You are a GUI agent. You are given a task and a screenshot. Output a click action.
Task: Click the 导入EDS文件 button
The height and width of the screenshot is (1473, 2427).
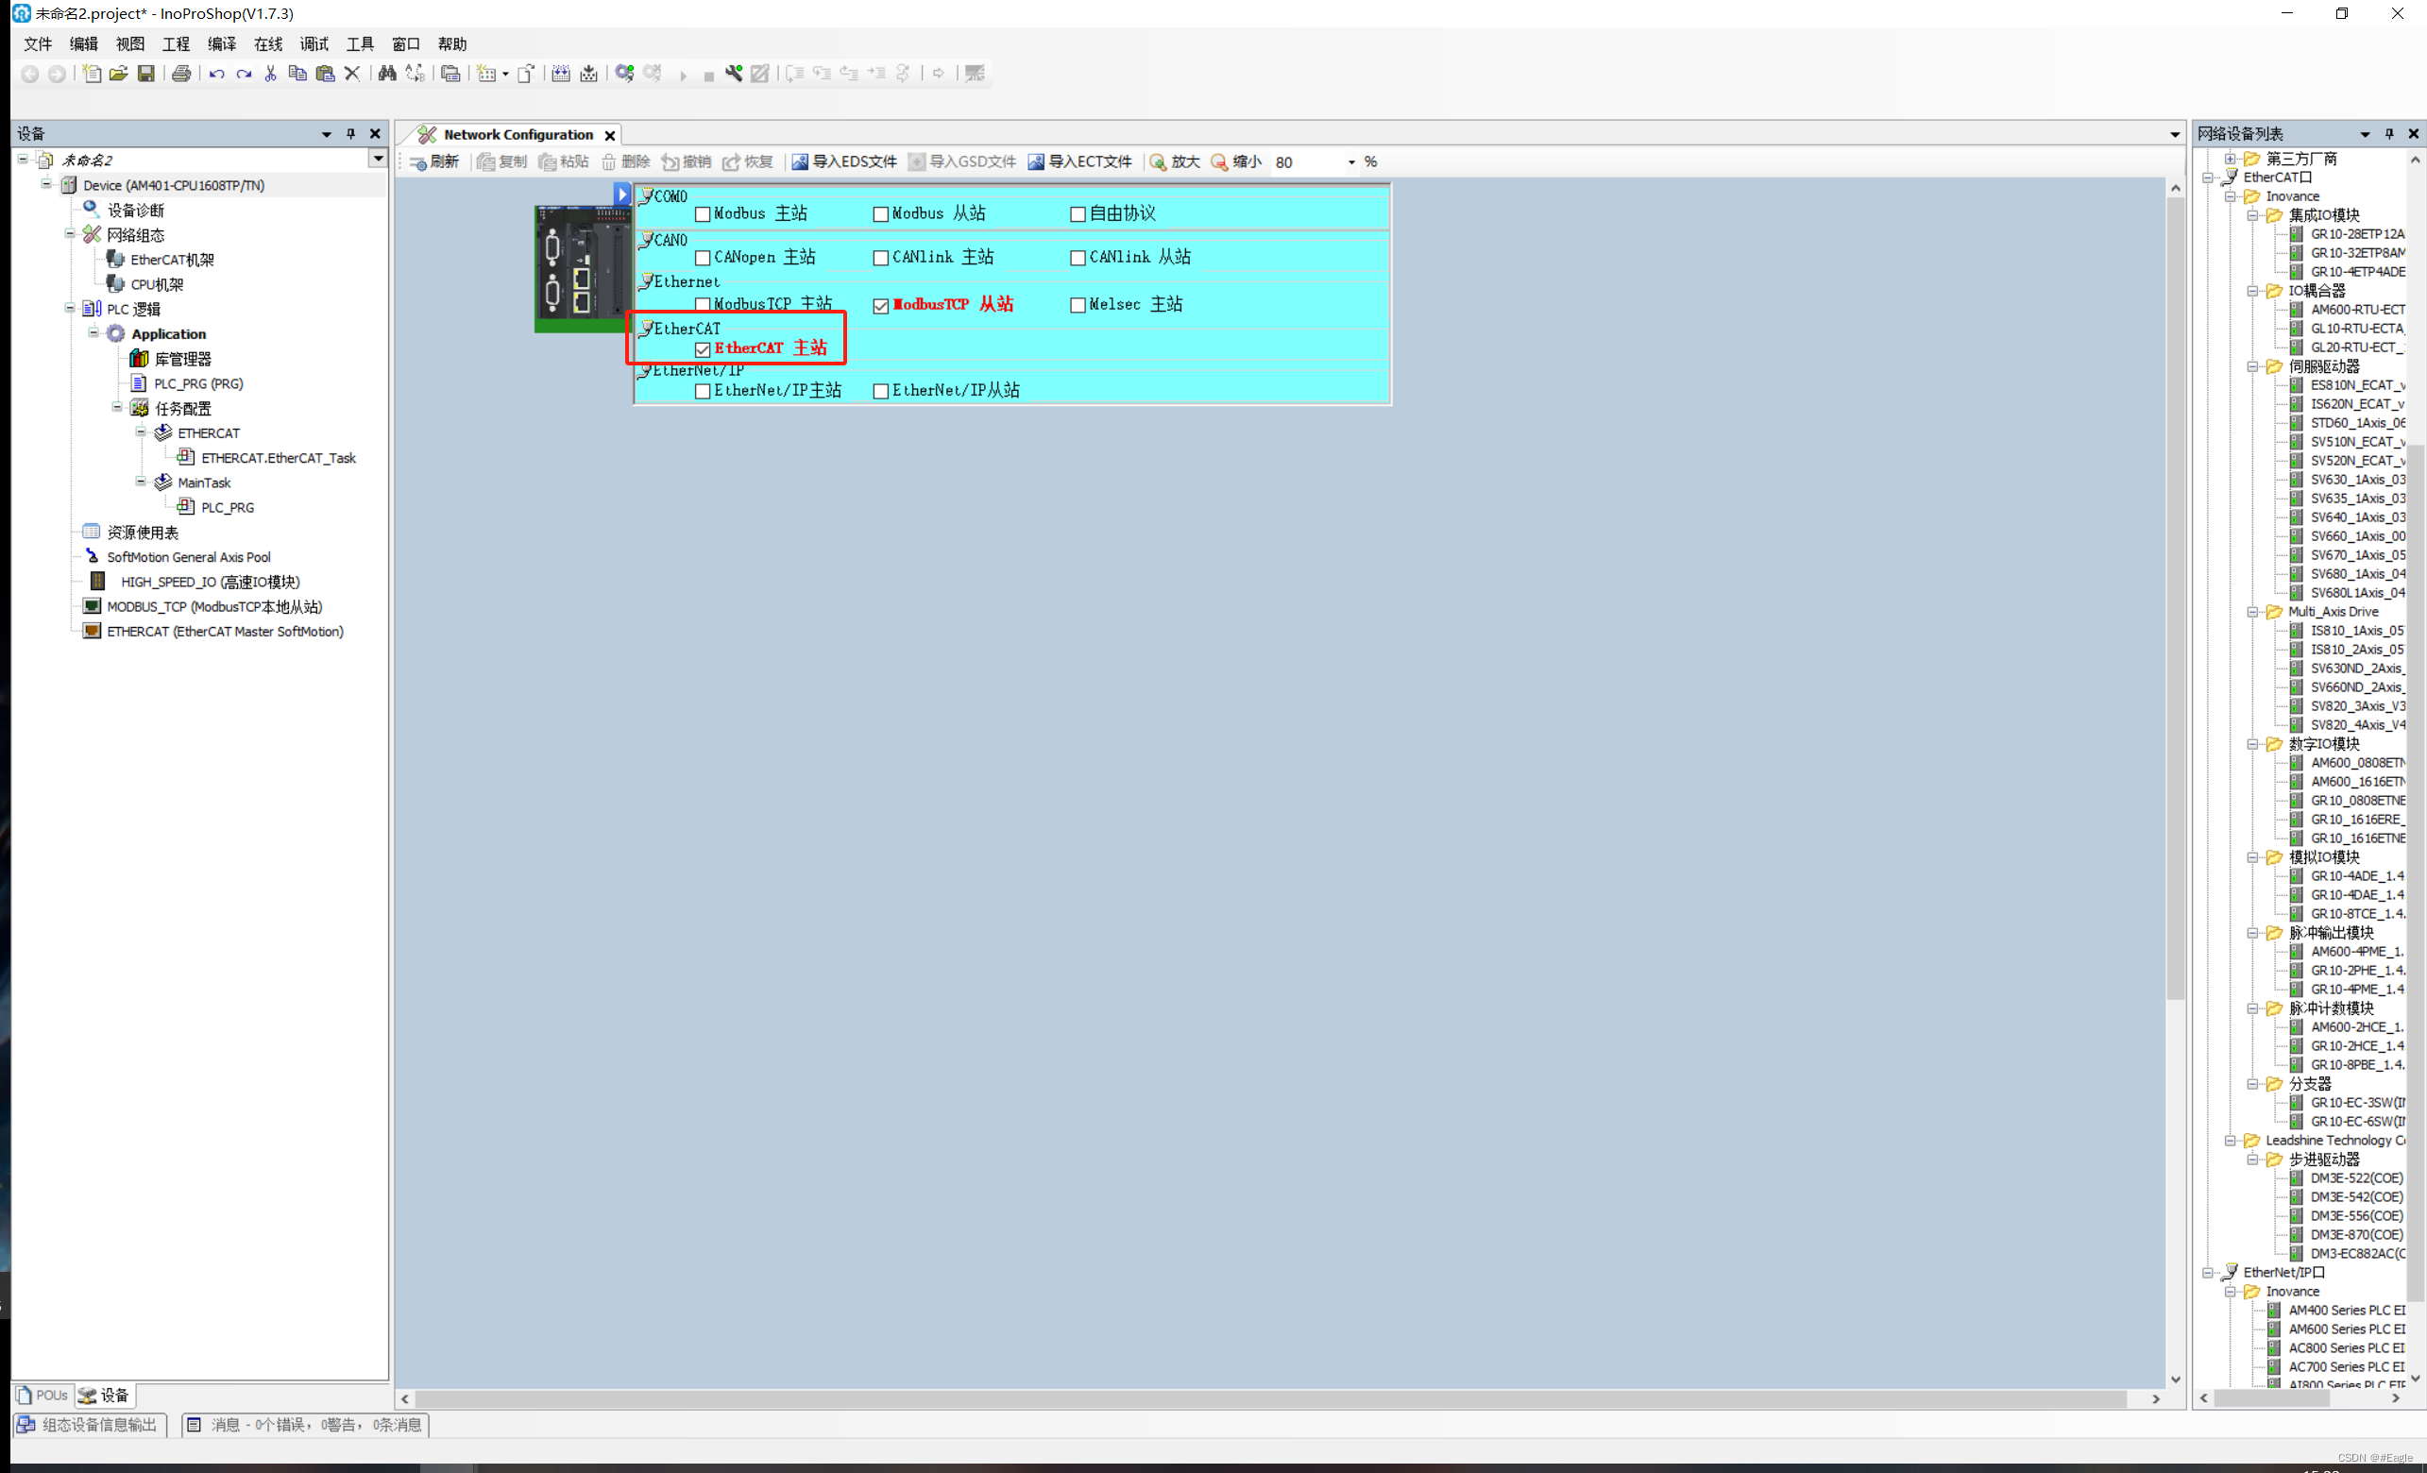(844, 162)
